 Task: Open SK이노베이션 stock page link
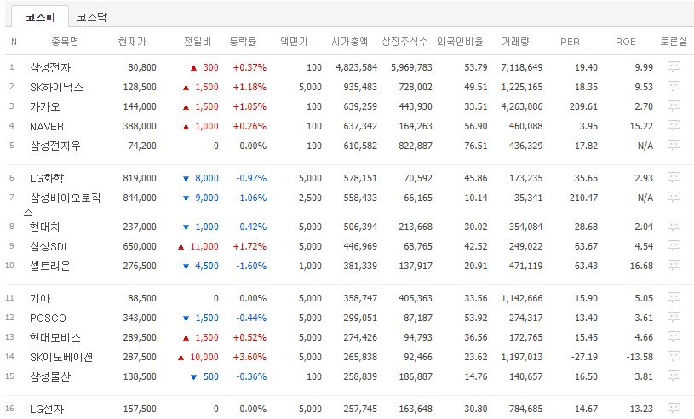tap(61, 357)
